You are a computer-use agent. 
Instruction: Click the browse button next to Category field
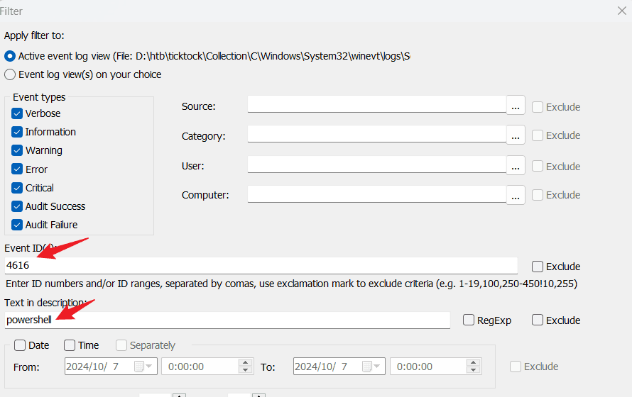[516, 135]
